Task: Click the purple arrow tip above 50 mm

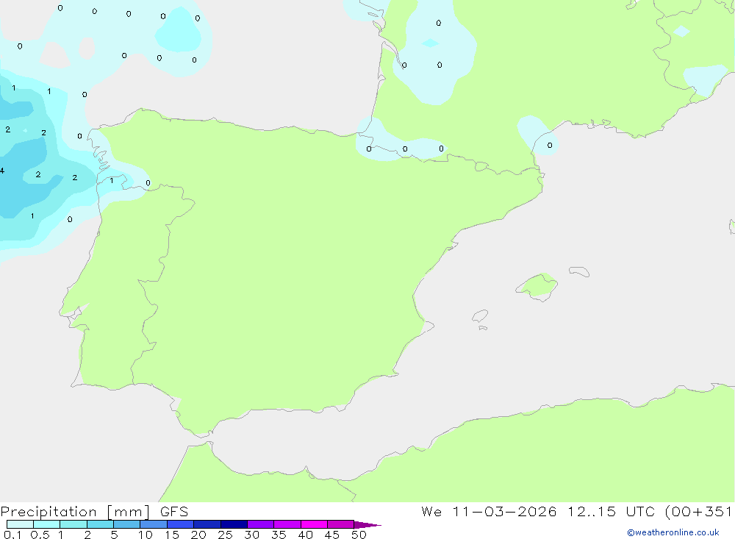Action: point(367,525)
